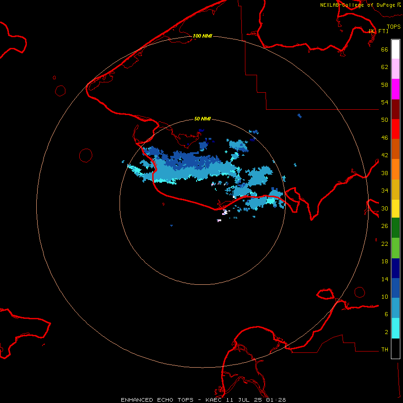This screenshot has width=403, height=403.
Task: Click the 2 legend value
Action: point(386,332)
